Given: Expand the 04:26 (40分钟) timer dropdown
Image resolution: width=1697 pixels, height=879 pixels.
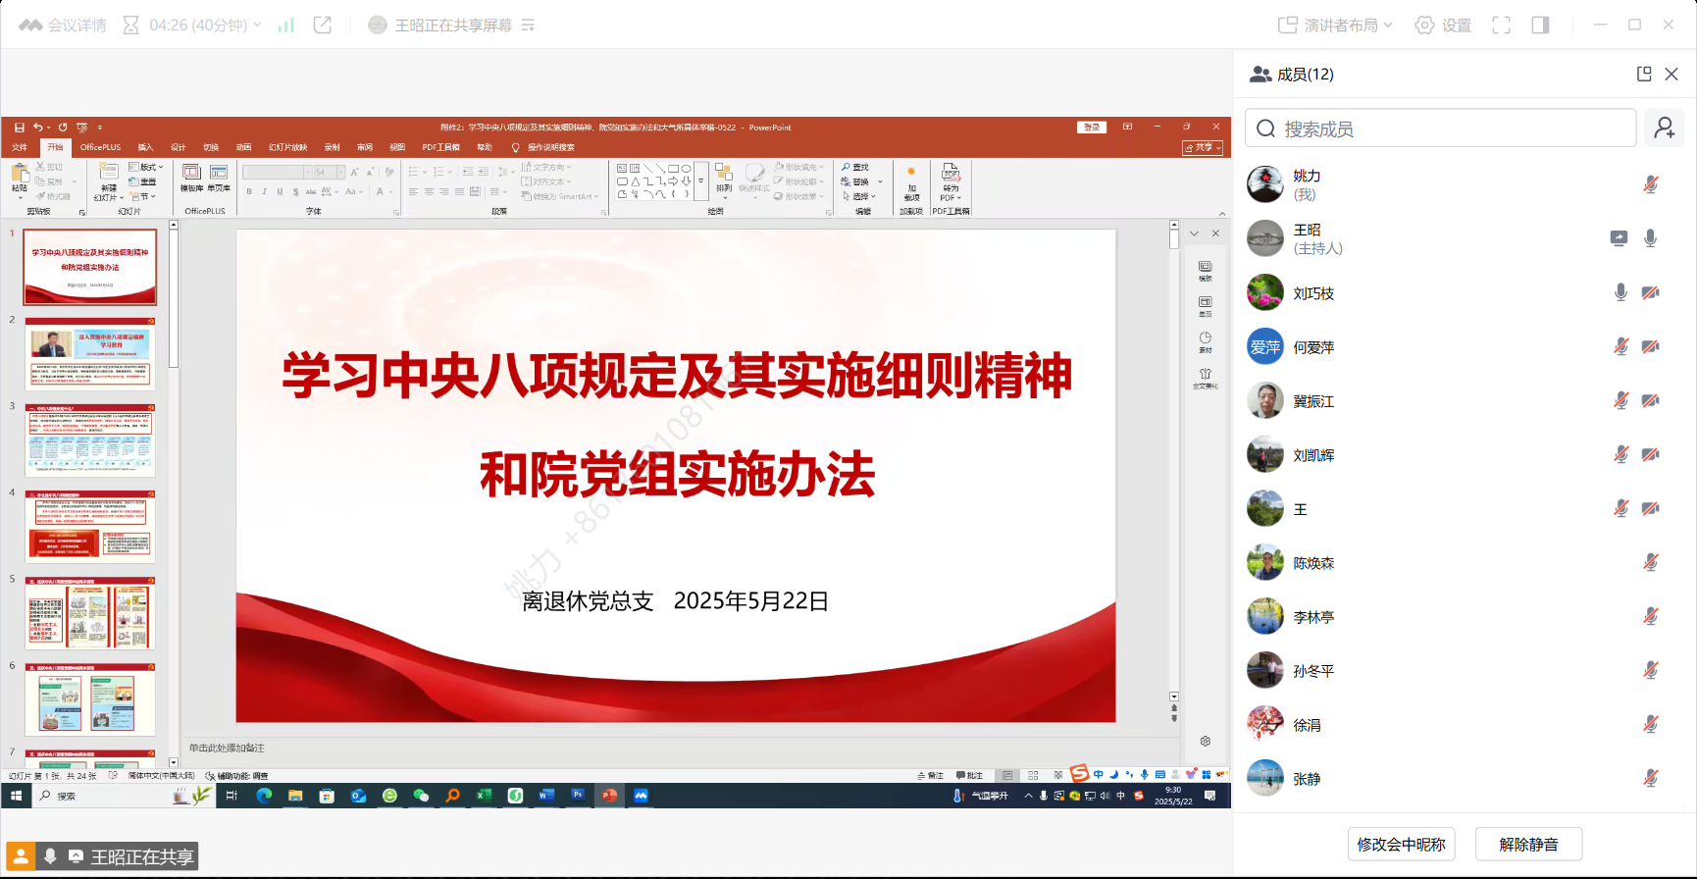Looking at the screenshot, I should [x=205, y=26].
